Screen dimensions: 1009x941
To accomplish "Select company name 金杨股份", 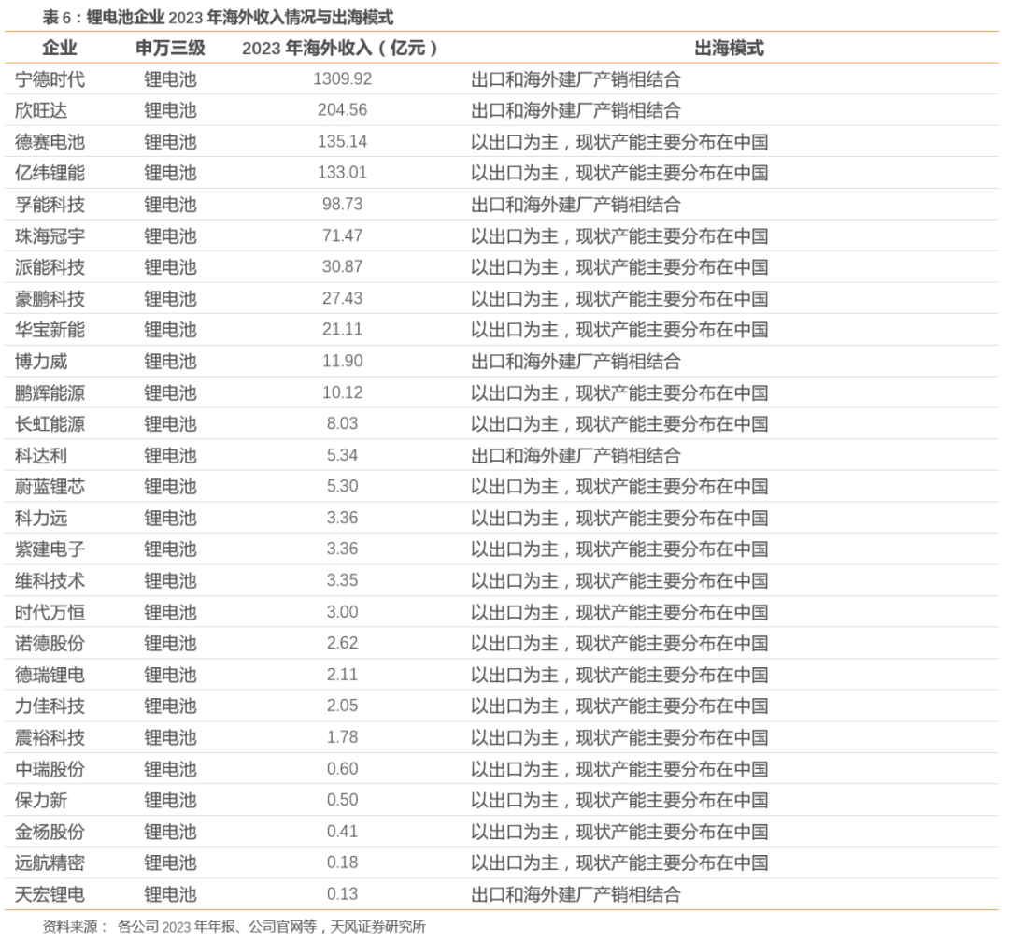I will pyautogui.click(x=50, y=832).
